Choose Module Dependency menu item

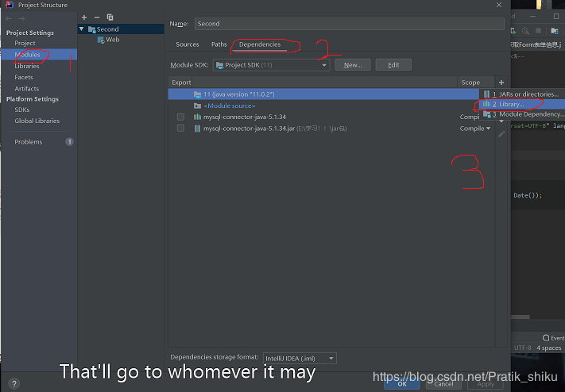[522, 114]
